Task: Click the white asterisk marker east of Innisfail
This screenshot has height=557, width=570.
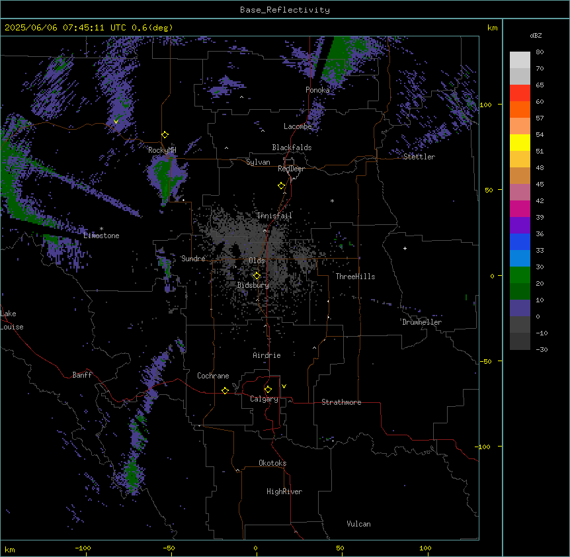Action: 332,200
